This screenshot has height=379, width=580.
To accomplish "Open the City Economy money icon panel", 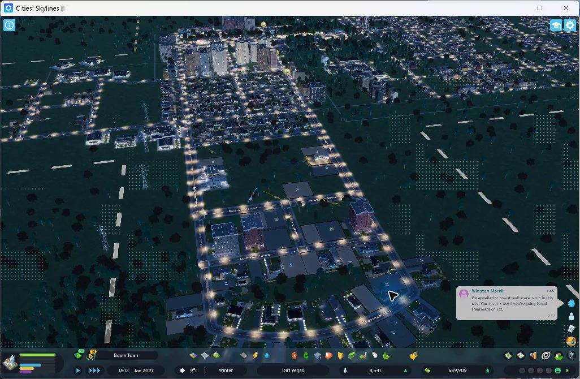I will [x=508, y=356].
